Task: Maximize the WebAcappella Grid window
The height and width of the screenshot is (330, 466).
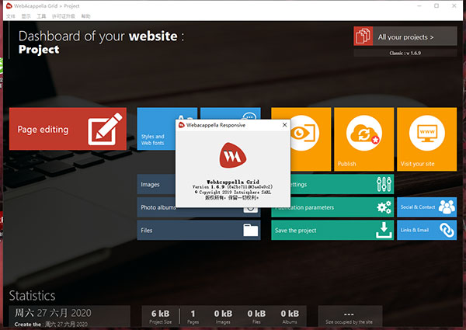Action: pyautogui.click(x=436, y=5)
